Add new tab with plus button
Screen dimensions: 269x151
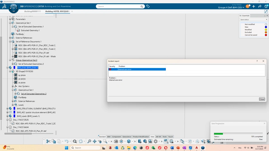pos(72,11)
